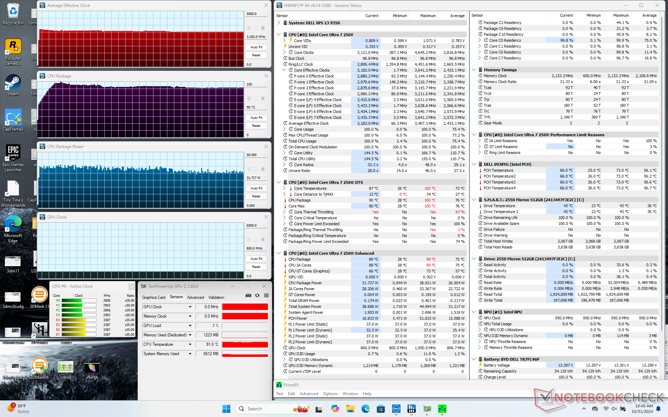The width and height of the screenshot is (668, 417).
Task: Click the 5000.0 max value field
Action: point(256,14)
